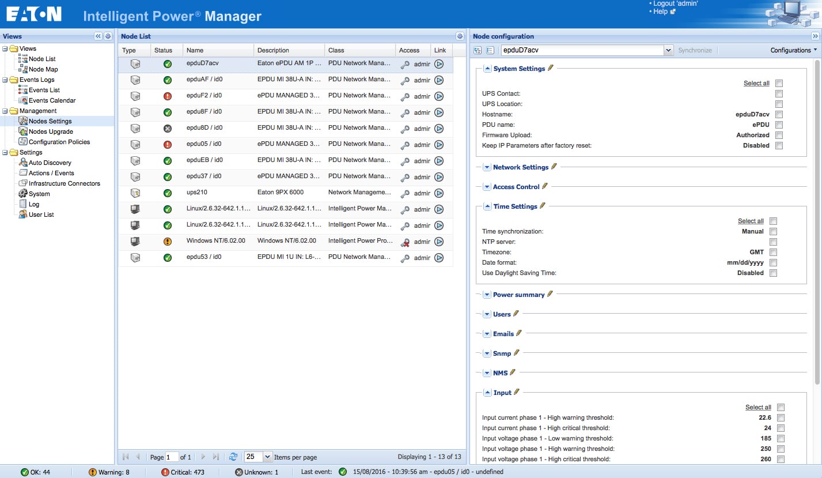Click the Node configuration vertical scrollbar
The height and width of the screenshot is (478, 822).
(817, 222)
